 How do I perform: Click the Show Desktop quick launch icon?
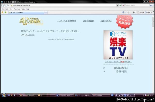pyautogui.click(x=9, y=95)
